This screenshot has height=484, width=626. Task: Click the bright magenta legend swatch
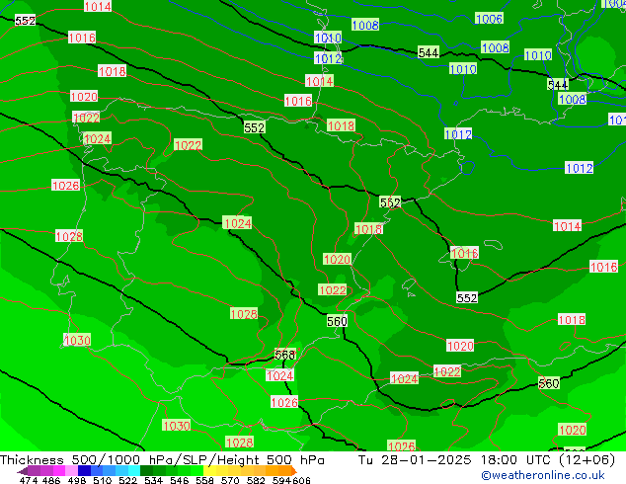coord(59,470)
